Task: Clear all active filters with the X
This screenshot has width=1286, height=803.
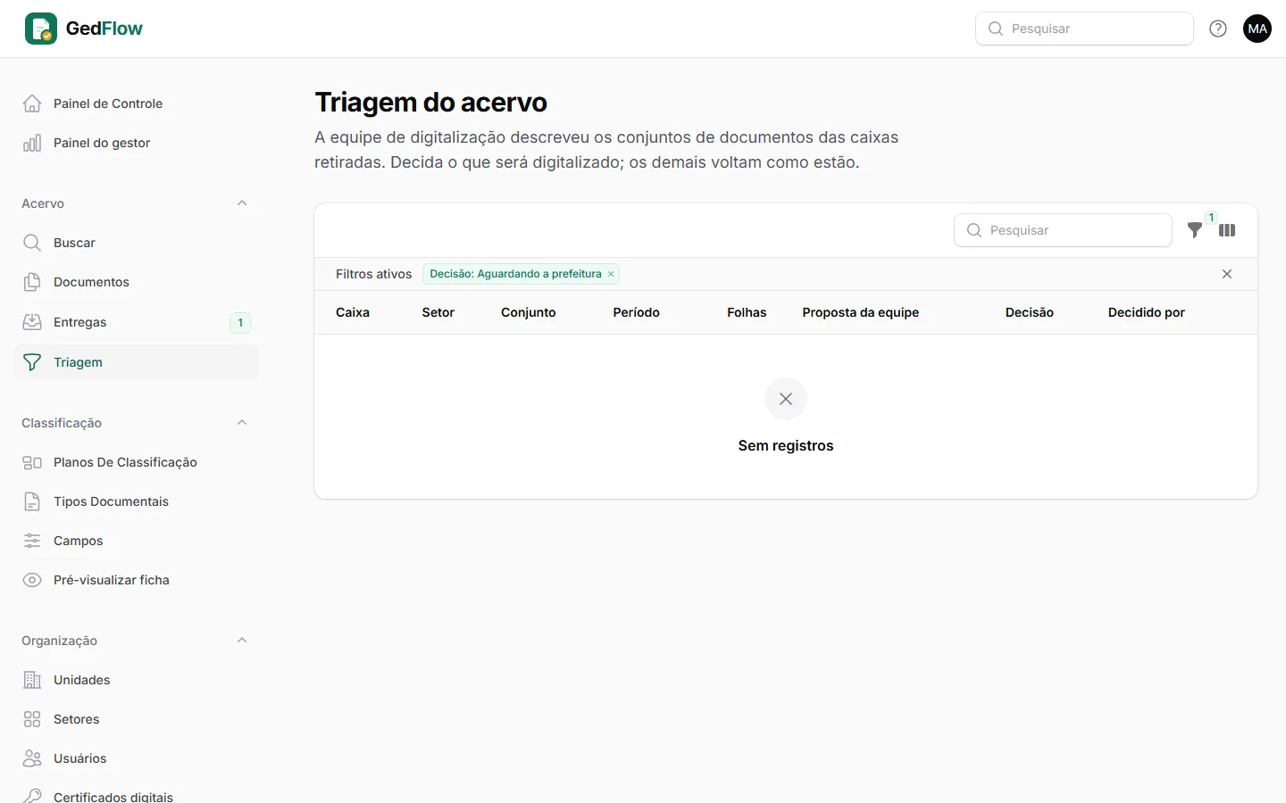Action: (x=1227, y=274)
